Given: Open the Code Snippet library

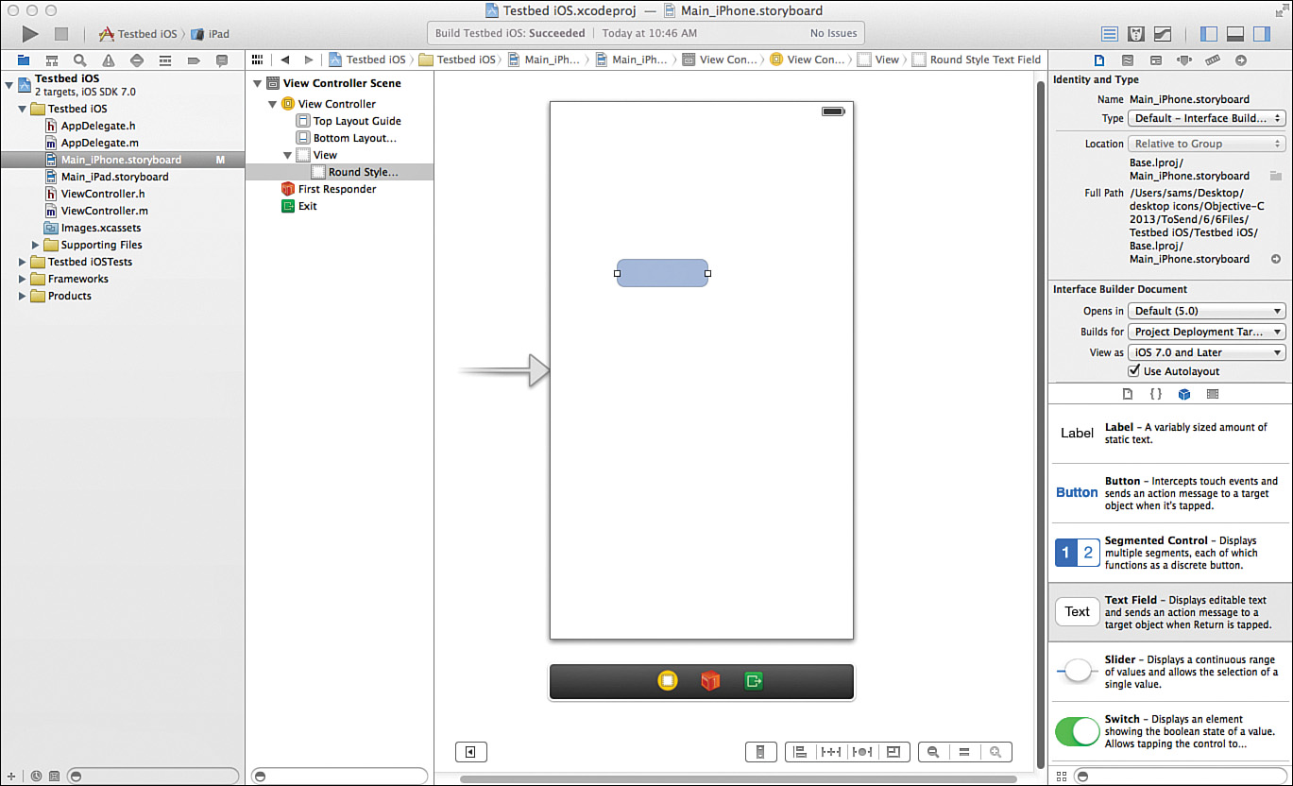Looking at the screenshot, I should click(x=1155, y=394).
